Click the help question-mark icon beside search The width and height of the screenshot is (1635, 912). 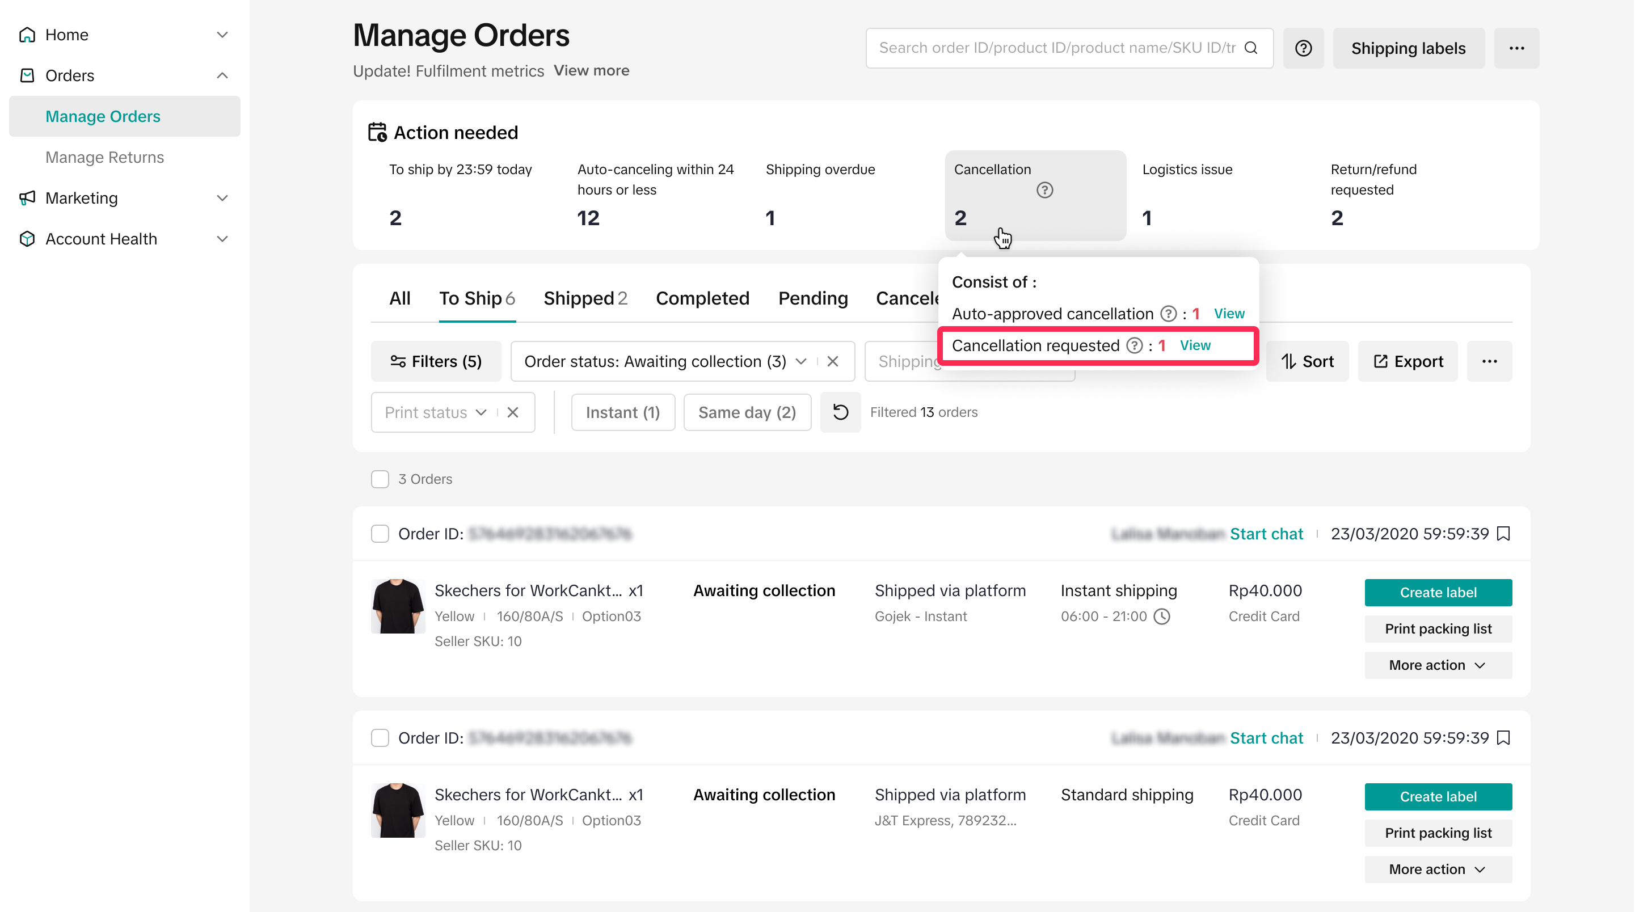coord(1303,48)
